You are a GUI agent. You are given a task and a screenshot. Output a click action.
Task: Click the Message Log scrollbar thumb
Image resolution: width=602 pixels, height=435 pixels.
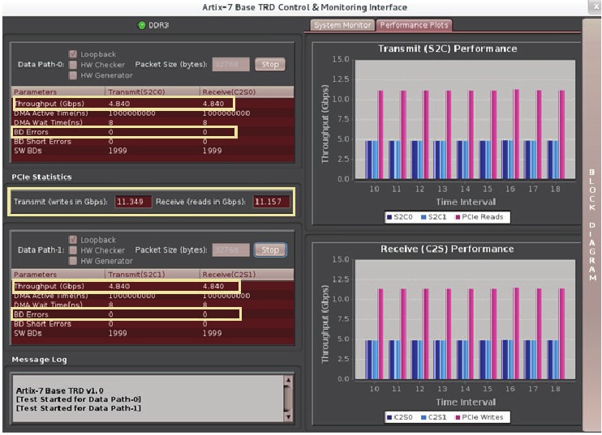[288, 399]
